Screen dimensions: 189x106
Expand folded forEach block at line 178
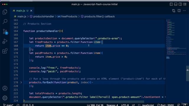tap(21, 82)
